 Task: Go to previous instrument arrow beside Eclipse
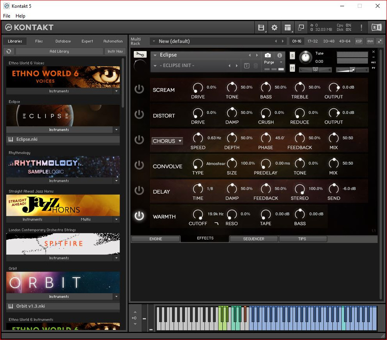[250, 55]
